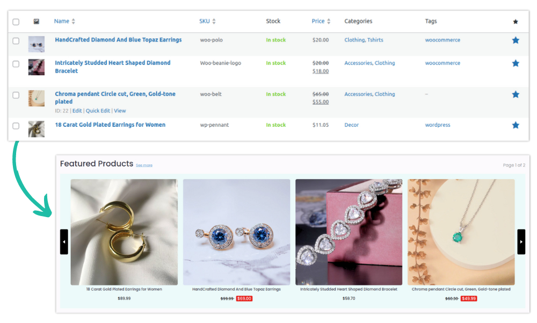The image size is (537, 323).
Task: Click the star icon in the table header
Action: 515,21
